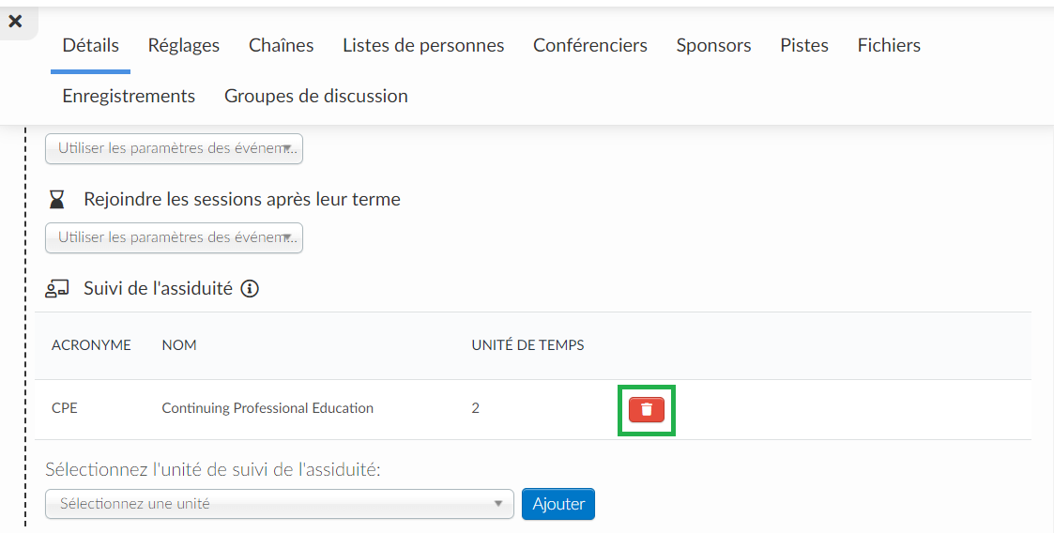Click the Ajouter button
The width and height of the screenshot is (1054, 533).
point(558,503)
